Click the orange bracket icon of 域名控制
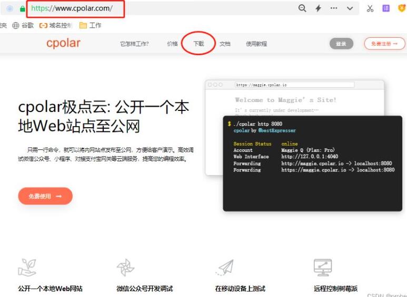 [x=43, y=25]
